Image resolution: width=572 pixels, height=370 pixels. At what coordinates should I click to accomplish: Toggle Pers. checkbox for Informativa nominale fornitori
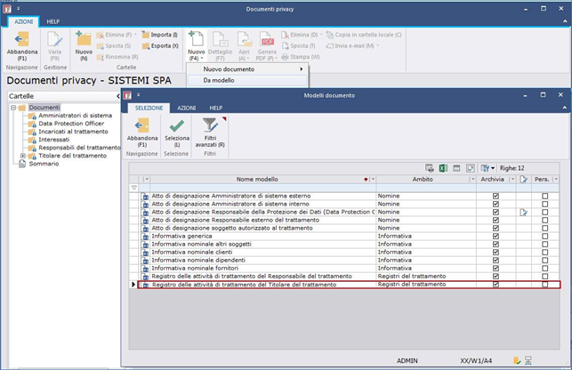pos(545,269)
